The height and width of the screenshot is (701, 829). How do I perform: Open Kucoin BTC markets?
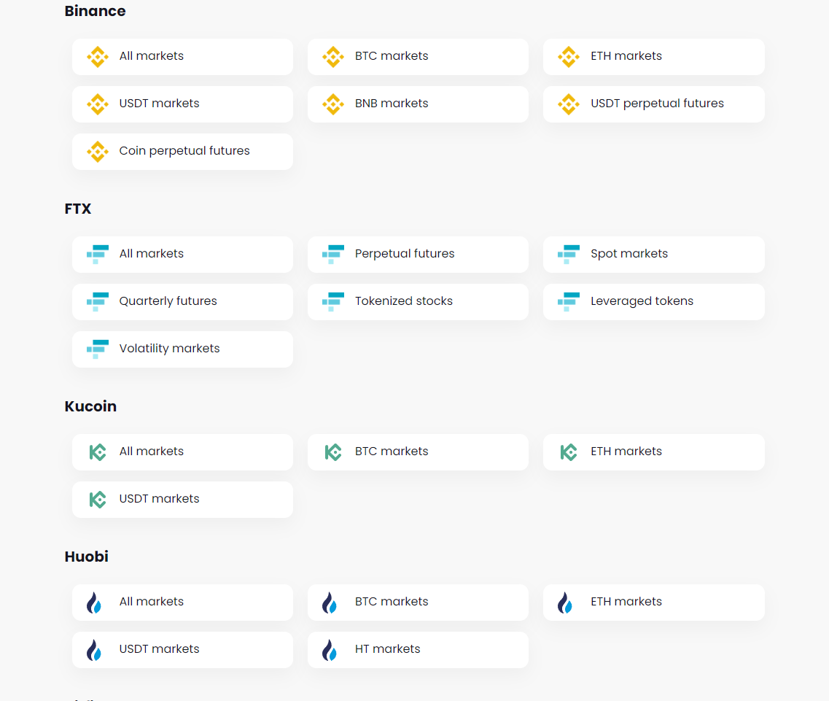(418, 452)
